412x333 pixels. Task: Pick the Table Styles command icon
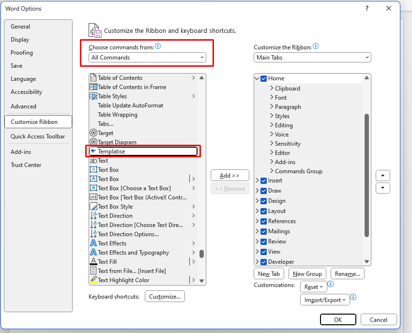click(93, 96)
